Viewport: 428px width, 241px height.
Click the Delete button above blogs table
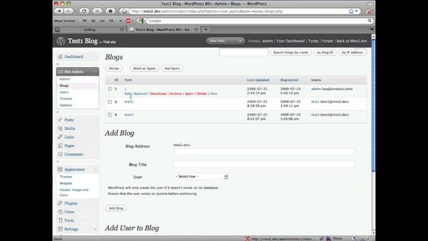[x=114, y=68]
